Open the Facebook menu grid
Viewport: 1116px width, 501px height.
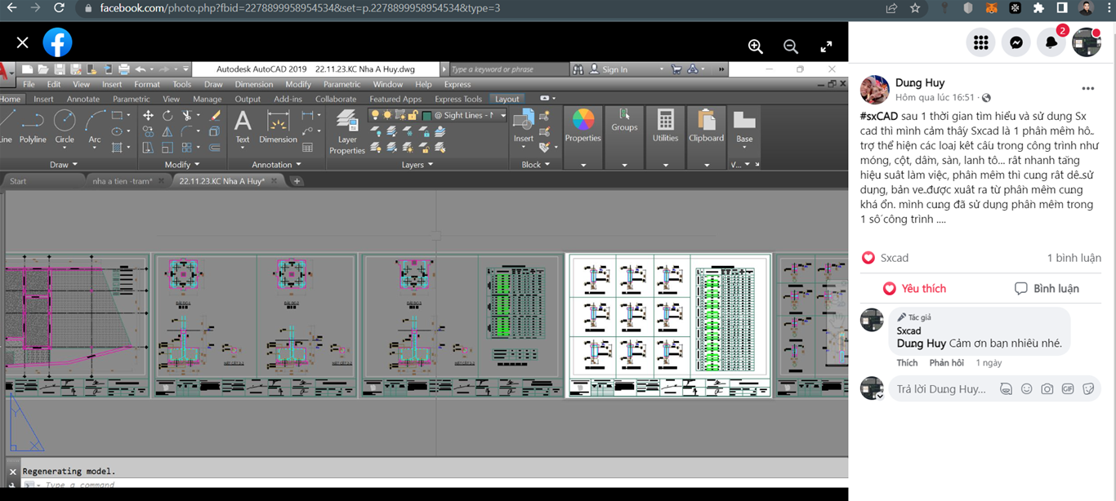click(x=981, y=42)
